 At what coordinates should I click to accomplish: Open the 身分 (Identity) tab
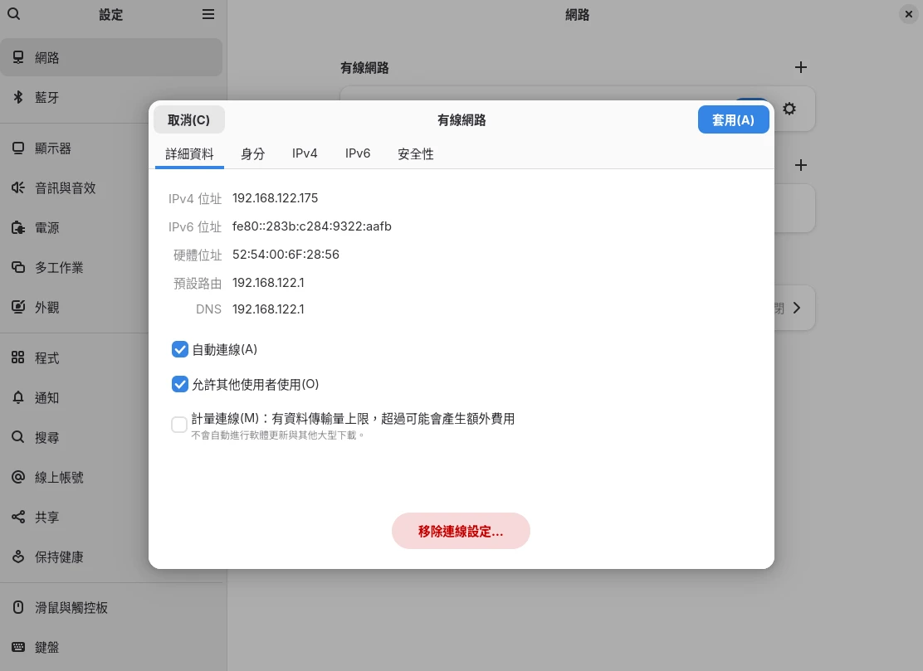[x=252, y=153]
